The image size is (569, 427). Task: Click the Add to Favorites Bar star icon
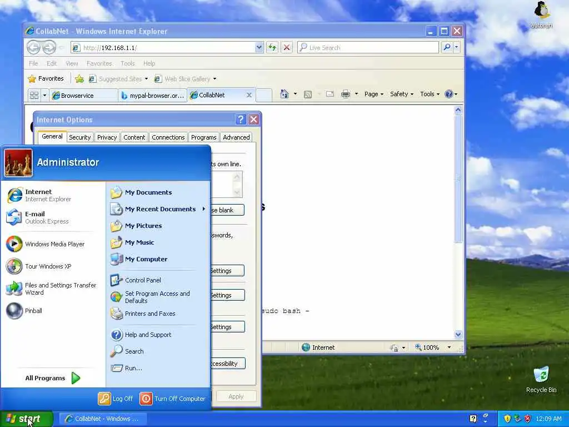point(79,79)
